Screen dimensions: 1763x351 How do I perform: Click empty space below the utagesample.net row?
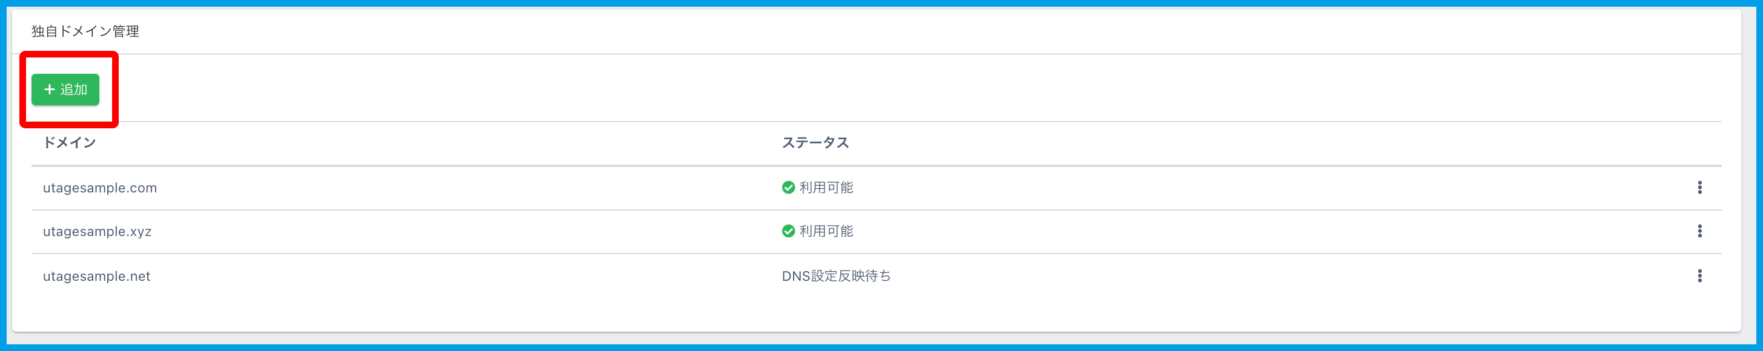click(876, 311)
